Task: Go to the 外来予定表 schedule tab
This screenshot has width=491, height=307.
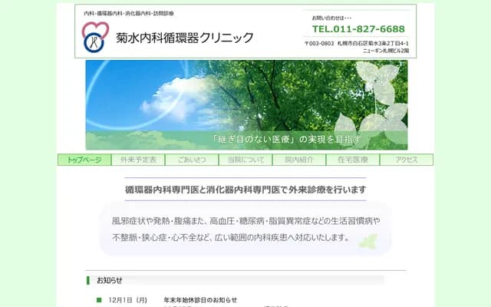Action: pos(138,160)
